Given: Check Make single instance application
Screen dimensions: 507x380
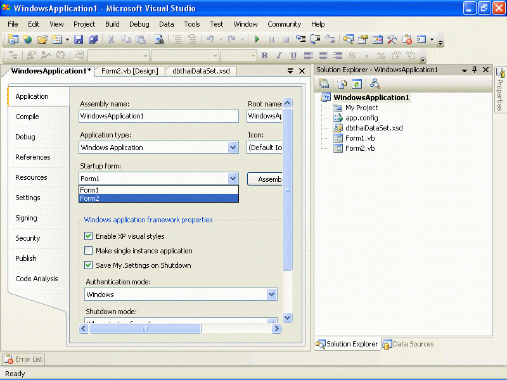Looking at the screenshot, I should (x=89, y=251).
